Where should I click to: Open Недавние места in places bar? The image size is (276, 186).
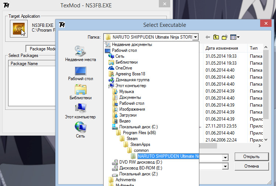coord(80,54)
